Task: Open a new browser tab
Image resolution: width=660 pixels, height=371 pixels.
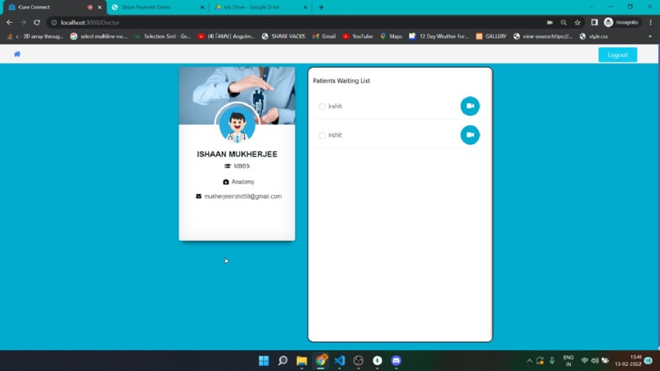Action: tap(321, 7)
